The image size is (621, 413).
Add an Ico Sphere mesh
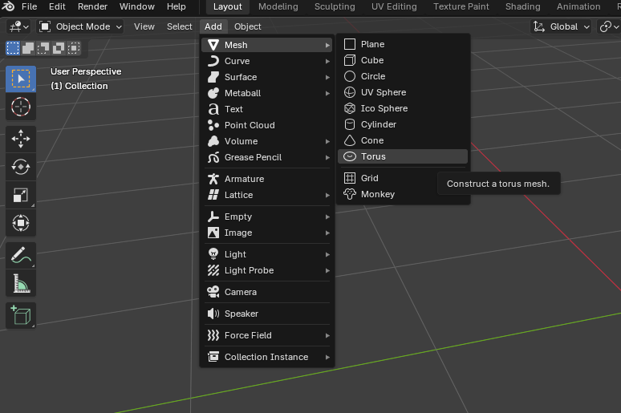403,108
